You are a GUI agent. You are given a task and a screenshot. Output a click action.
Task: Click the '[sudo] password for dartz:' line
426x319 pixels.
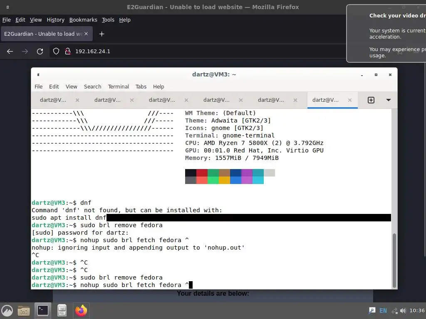pos(80,233)
